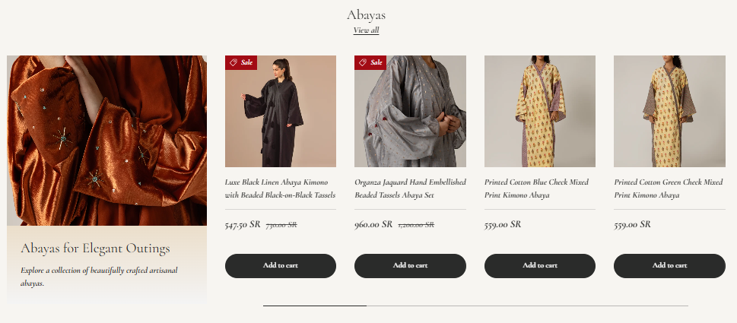
Task: Open the orange velvet abaya banner image
Action: 106,141
